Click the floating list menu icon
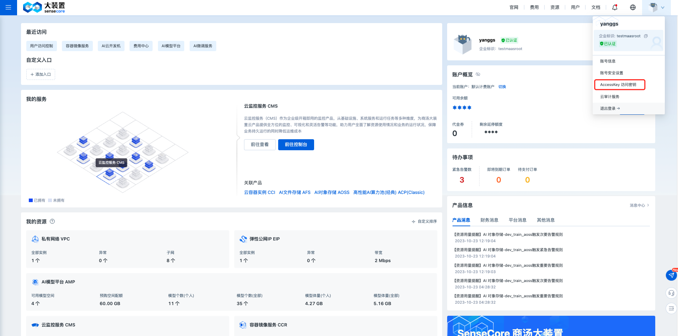Viewport: 678px width, 336px height. 671,308
